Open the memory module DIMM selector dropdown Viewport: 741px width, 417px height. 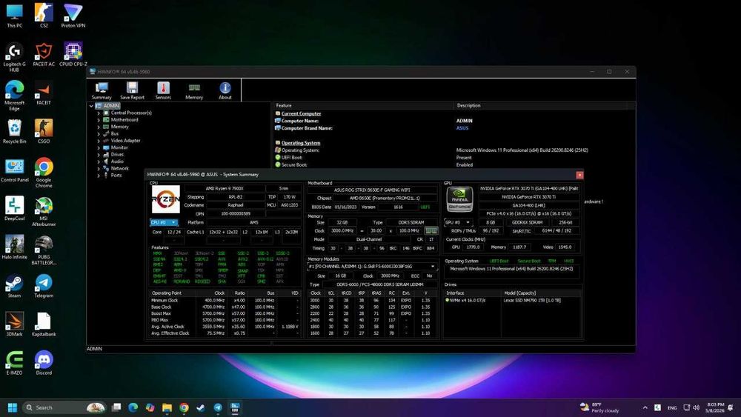click(372, 267)
